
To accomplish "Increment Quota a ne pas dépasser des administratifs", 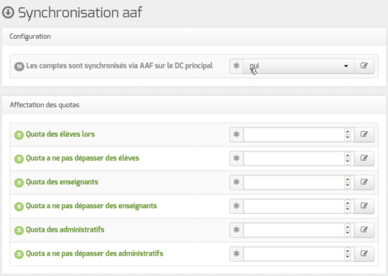I will coord(347,251).
